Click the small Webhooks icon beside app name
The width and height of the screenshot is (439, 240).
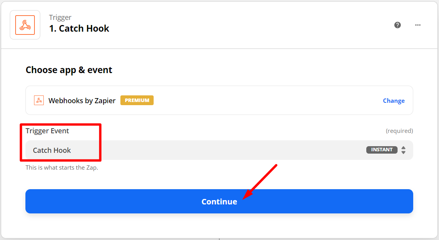pos(39,100)
